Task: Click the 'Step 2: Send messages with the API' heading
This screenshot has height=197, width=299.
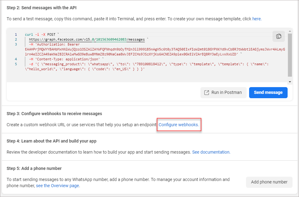Action: point(42,8)
